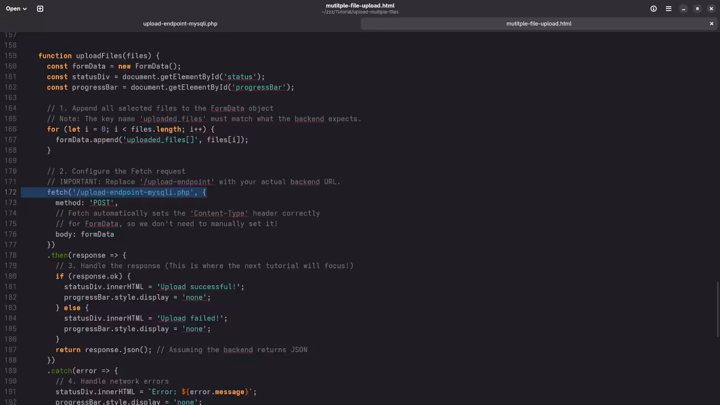Click the 'POST' method value
This screenshot has height=405, width=720.
pos(101,203)
